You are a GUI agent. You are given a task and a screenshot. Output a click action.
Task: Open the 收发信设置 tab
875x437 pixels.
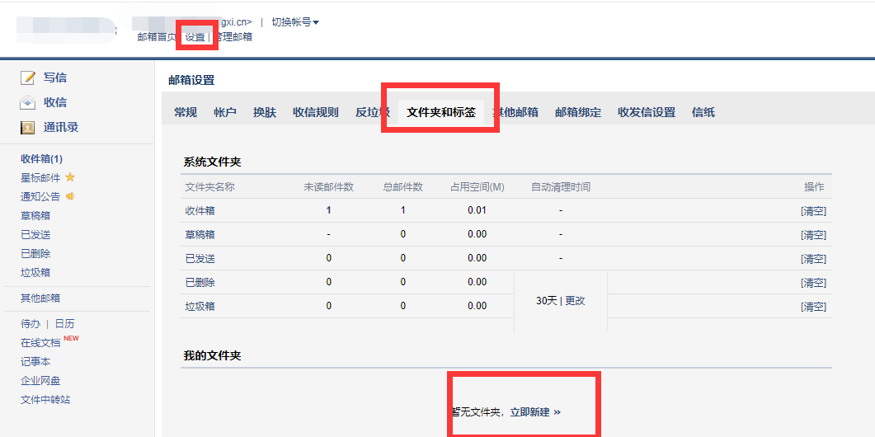coord(646,112)
